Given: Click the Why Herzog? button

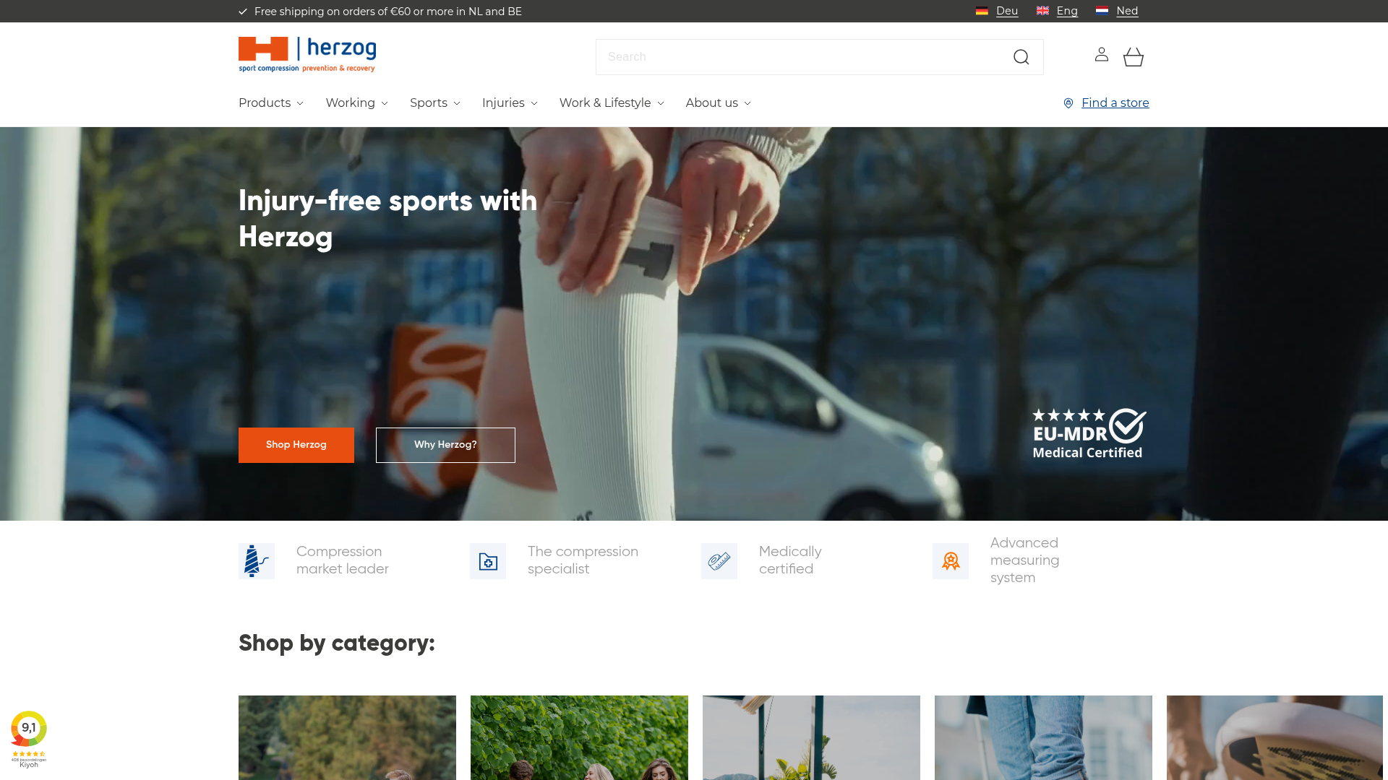Looking at the screenshot, I should point(445,445).
